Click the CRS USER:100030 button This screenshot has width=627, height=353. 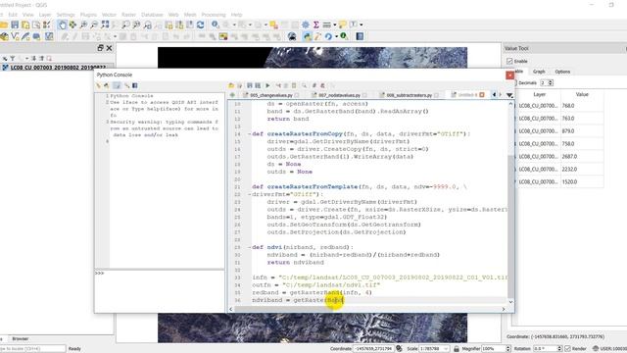[609, 349]
